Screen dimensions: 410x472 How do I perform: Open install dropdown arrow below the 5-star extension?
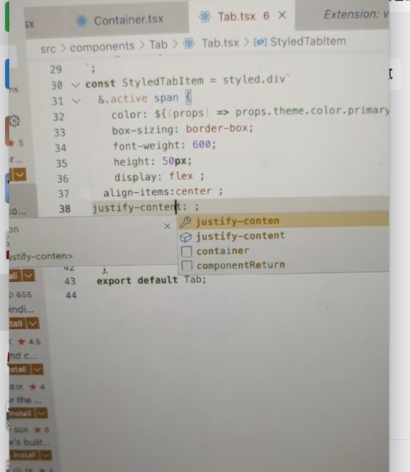[20, 175]
